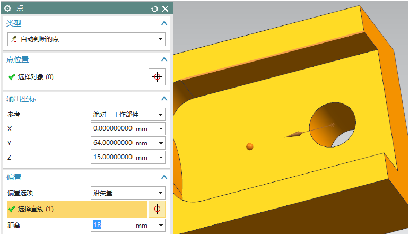Viewport: 409px width, 234px height.
Task: Click the 距离 distance input field
Action: (x=112, y=226)
